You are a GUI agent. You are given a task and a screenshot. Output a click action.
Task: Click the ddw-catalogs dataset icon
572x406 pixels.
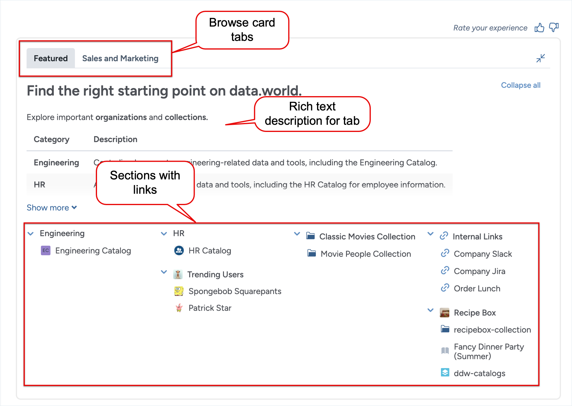pos(445,373)
